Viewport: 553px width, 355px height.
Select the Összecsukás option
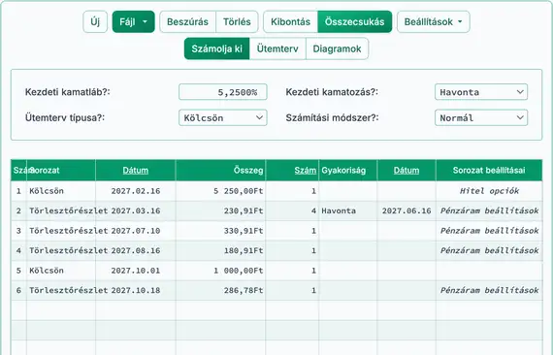(355, 22)
